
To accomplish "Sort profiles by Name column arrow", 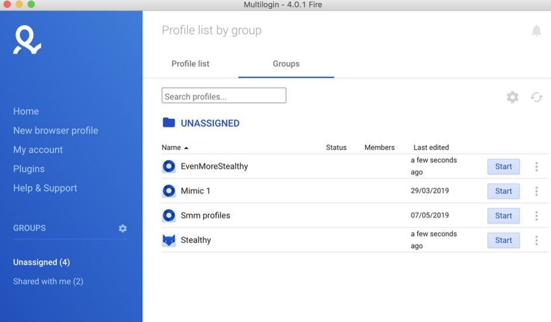I will click(186, 148).
